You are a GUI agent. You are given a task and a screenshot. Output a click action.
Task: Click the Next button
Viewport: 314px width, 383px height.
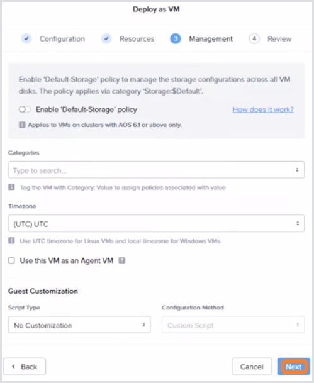pyautogui.click(x=293, y=367)
